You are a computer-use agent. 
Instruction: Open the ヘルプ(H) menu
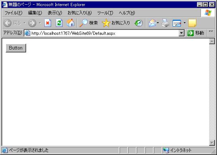tap(127, 13)
